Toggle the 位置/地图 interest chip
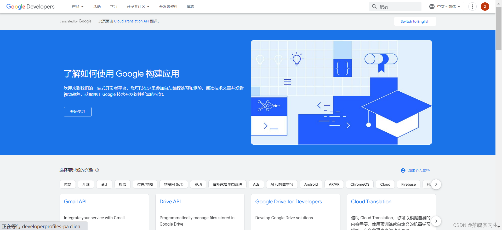502x230 pixels. coord(145,184)
